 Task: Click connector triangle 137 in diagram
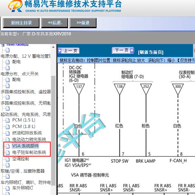79,89
